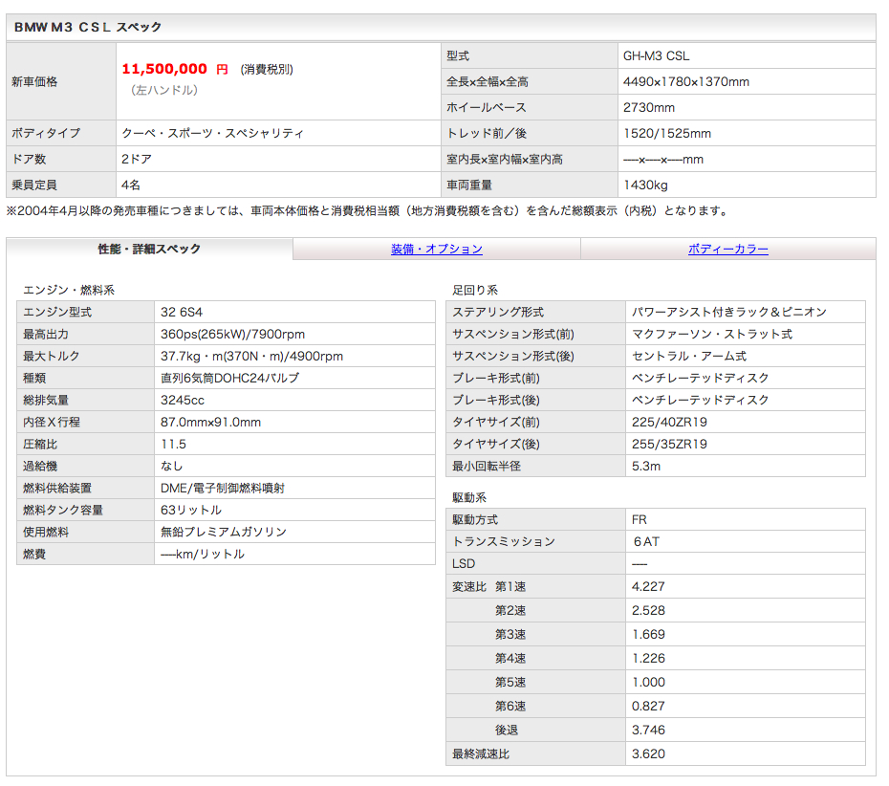Click マクファーソン・ストラット式 front suspension value
This screenshot has width=889, height=786.
(712, 334)
